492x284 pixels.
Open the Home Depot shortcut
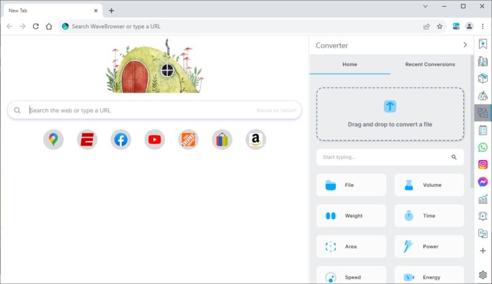coord(188,139)
